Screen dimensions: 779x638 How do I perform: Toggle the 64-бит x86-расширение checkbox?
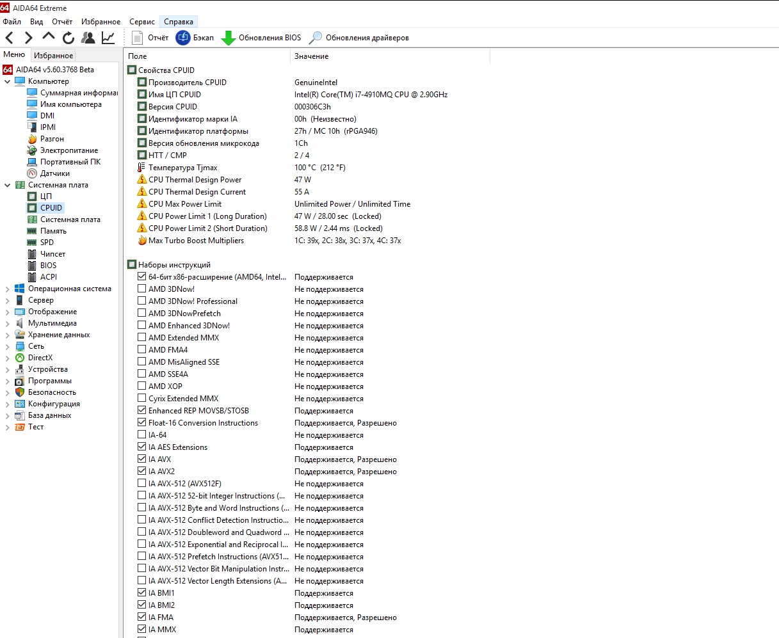[x=142, y=277]
